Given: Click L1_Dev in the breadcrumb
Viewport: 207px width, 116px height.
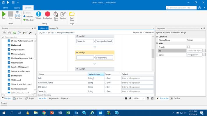Looking at the screenshot, I should (42, 32).
